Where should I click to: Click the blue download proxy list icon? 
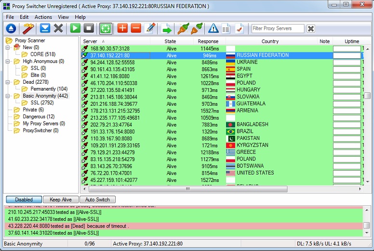[45, 28]
